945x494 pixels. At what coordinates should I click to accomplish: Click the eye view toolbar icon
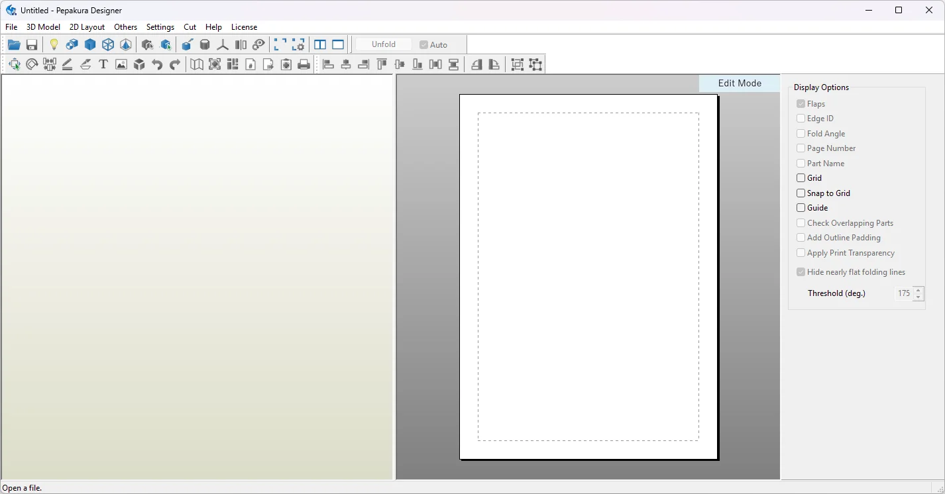coord(258,45)
